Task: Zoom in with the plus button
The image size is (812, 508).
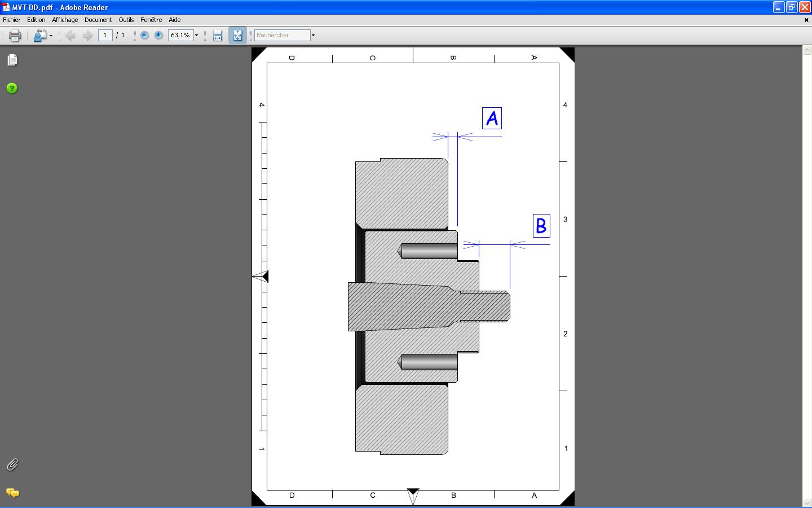Action: (x=159, y=35)
